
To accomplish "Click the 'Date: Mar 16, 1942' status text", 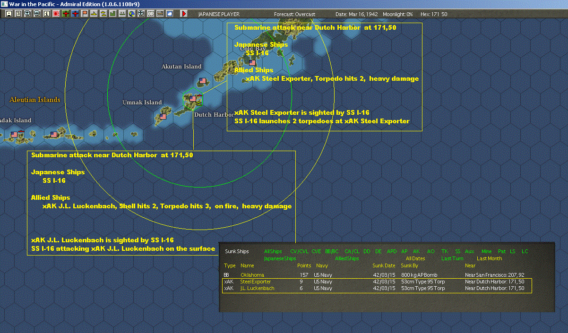I will [x=356, y=14].
